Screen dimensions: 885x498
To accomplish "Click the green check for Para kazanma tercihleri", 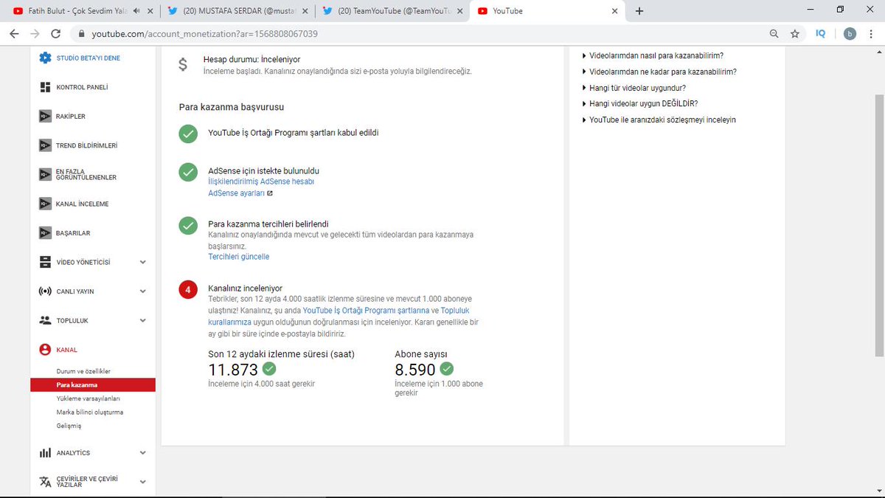I will [x=188, y=226].
